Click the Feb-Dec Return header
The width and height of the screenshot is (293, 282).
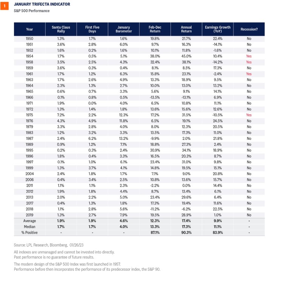pyautogui.click(x=155, y=29)
